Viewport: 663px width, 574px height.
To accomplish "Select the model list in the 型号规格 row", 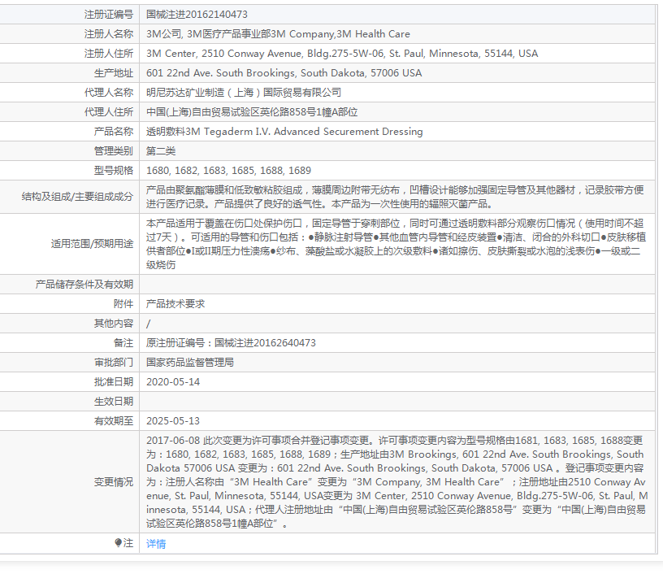I will 228,171.
